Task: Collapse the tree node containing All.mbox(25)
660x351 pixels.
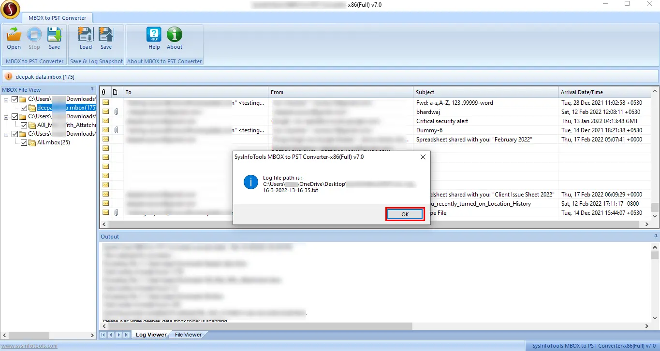Action: click(6, 134)
